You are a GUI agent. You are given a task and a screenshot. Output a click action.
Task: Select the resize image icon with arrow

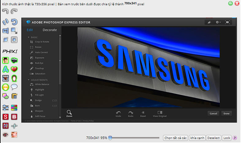[14, 31]
